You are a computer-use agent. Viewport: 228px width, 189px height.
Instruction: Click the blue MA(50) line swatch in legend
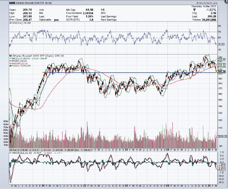pos(11,61)
